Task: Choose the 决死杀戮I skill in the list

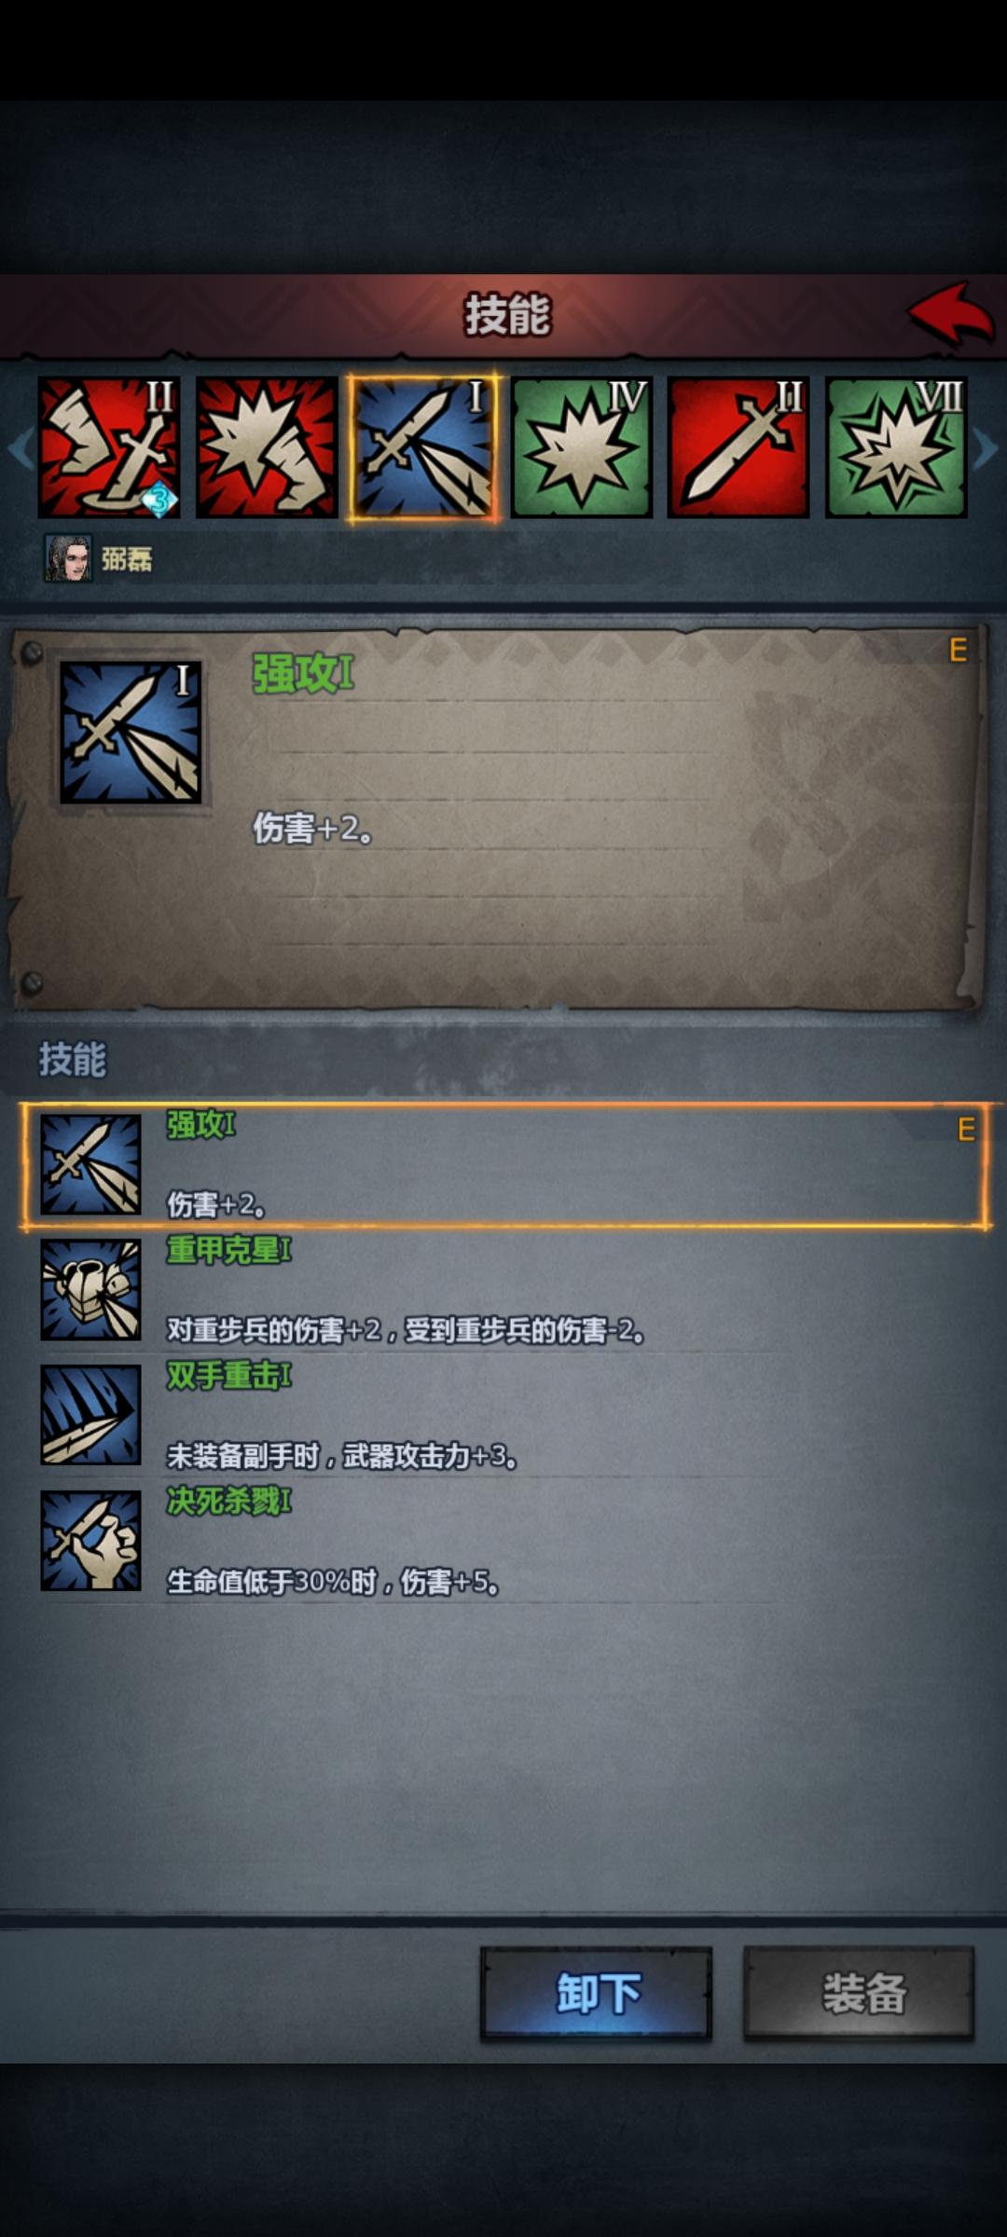Action: click(x=505, y=1541)
